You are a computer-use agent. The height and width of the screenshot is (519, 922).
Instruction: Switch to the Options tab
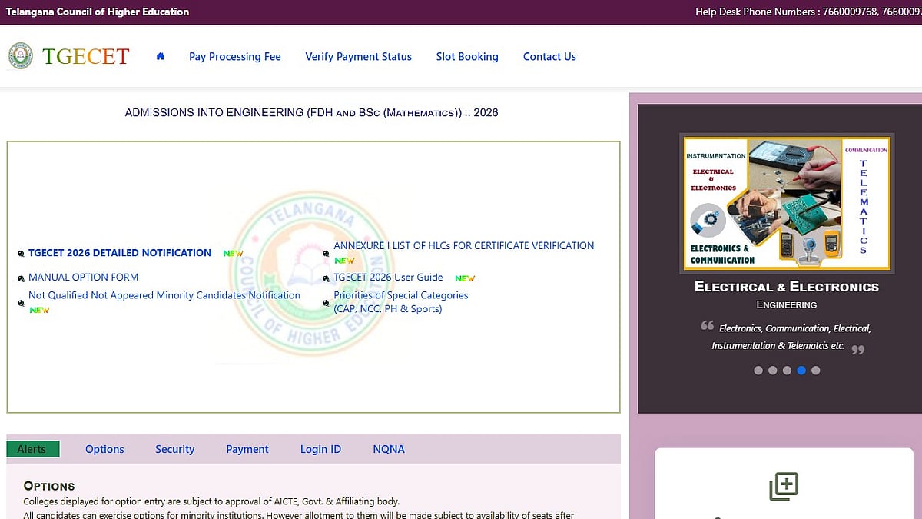104,449
